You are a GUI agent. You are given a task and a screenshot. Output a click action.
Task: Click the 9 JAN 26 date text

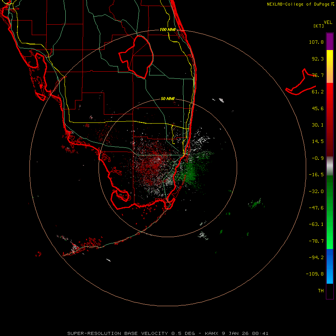click(235, 333)
